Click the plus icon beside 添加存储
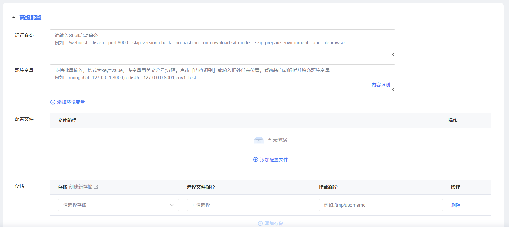Viewport: 509px width, 230px height. click(x=260, y=223)
